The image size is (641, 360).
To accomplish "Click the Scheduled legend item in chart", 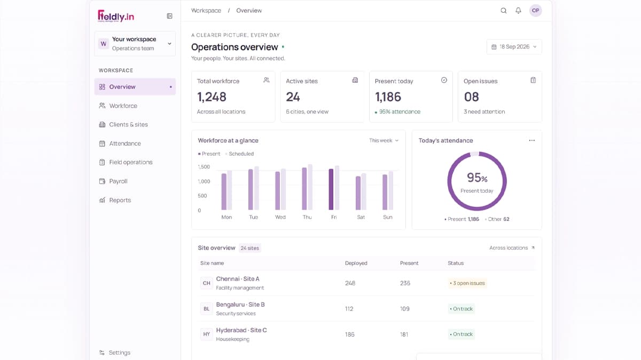I will click(239, 154).
